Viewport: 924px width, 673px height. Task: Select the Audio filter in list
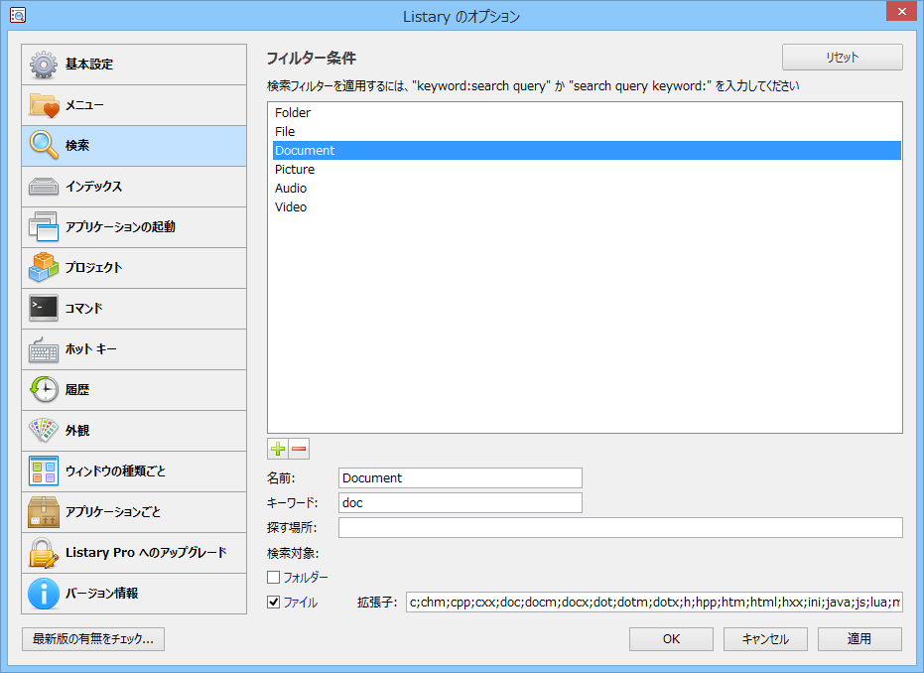pyautogui.click(x=587, y=188)
